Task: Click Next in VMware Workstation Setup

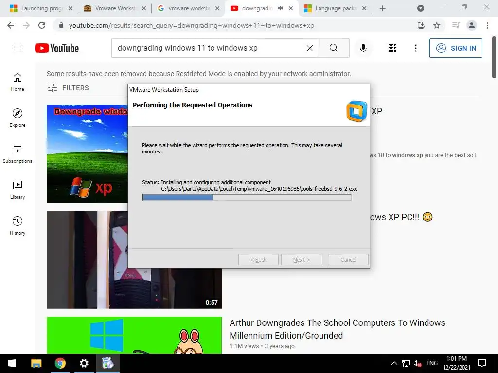Action: click(x=302, y=260)
